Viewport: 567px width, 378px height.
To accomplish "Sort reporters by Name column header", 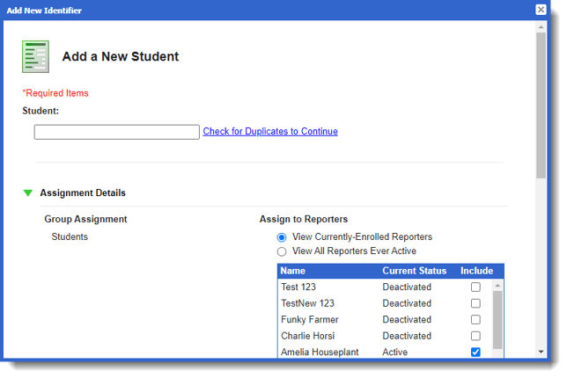I will tap(293, 271).
